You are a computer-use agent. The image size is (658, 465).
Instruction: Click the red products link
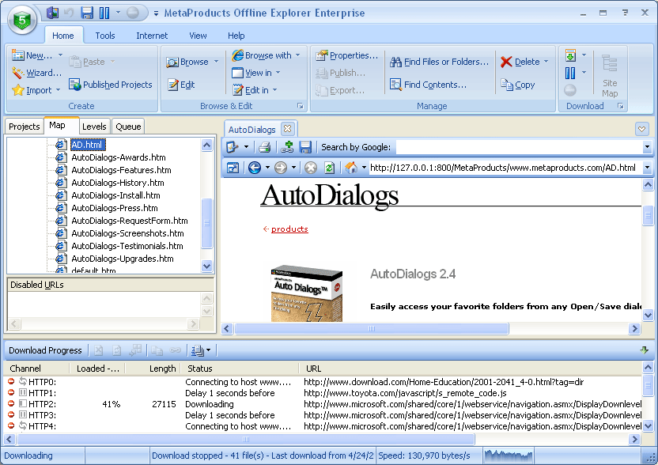(289, 229)
